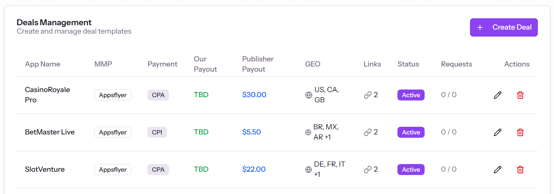The width and height of the screenshot is (554, 194).
Task: Edit the CasinoRoyale Pro deal
Action: coord(498,95)
